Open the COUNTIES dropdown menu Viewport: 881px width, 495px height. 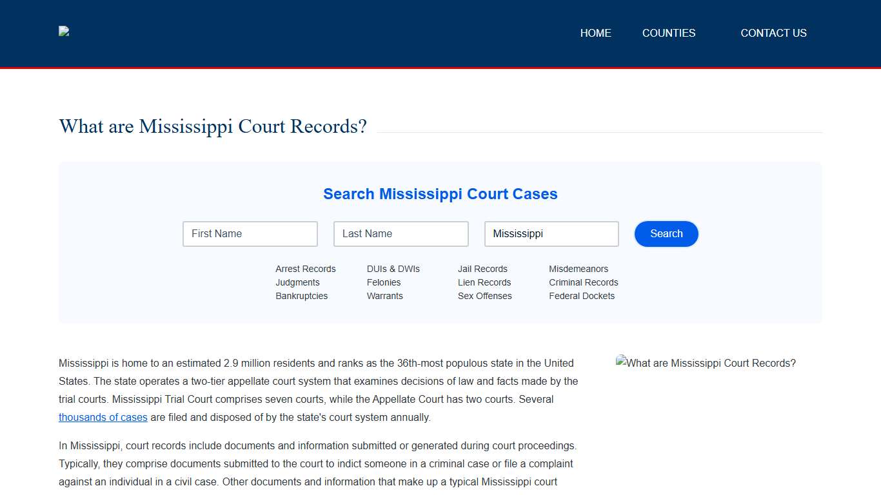point(669,33)
